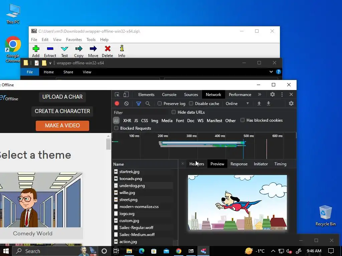Click the export HAR download icon

point(269,104)
